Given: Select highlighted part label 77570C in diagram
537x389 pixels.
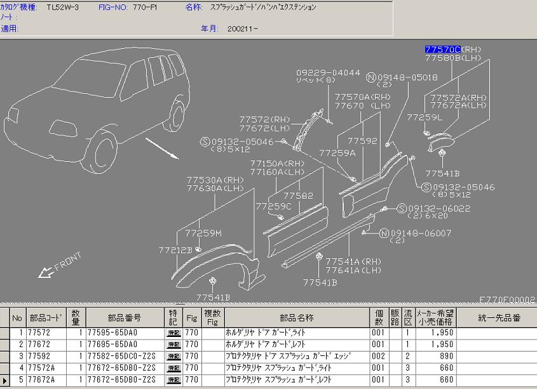Looking at the screenshot, I should click(442, 49).
